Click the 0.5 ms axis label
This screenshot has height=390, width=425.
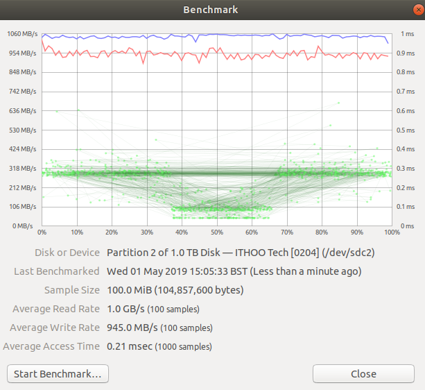pyautogui.click(x=406, y=130)
